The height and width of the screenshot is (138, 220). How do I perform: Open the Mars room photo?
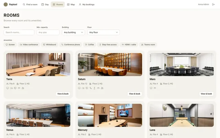[182, 65]
